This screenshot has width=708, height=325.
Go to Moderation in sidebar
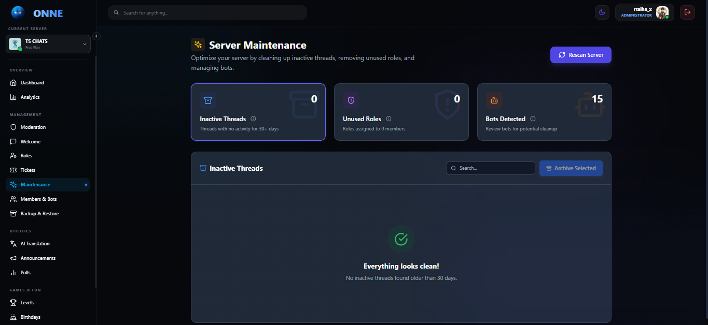pyautogui.click(x=33, y=127)
